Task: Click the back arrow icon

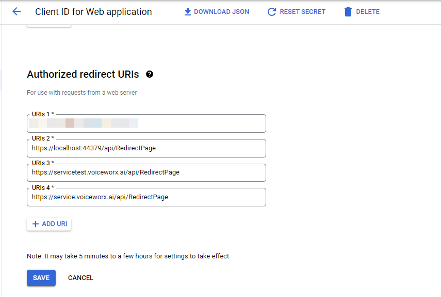Action: pos(17,11)
